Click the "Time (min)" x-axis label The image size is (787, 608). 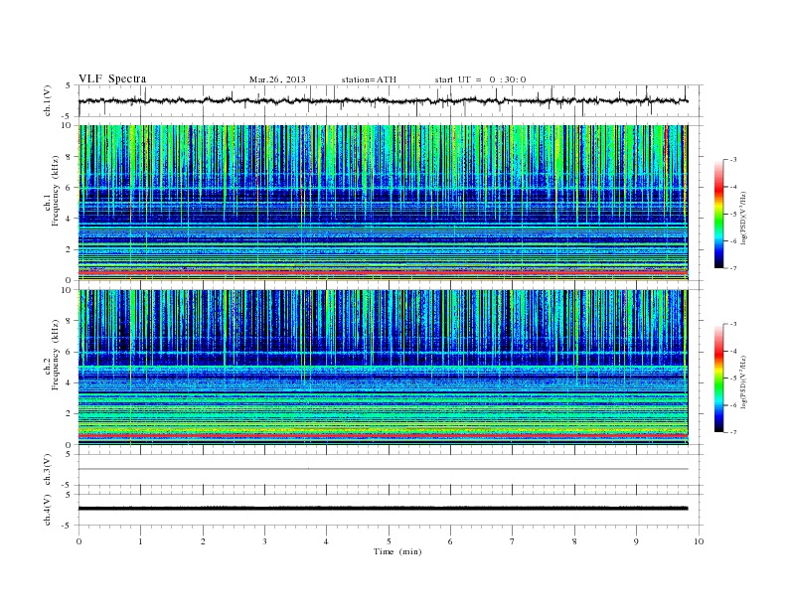pos(397,551)
